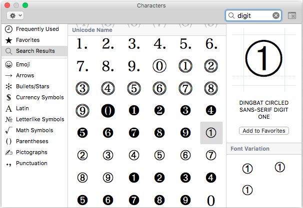Choose the double circled digit seven

coord(185,88)
